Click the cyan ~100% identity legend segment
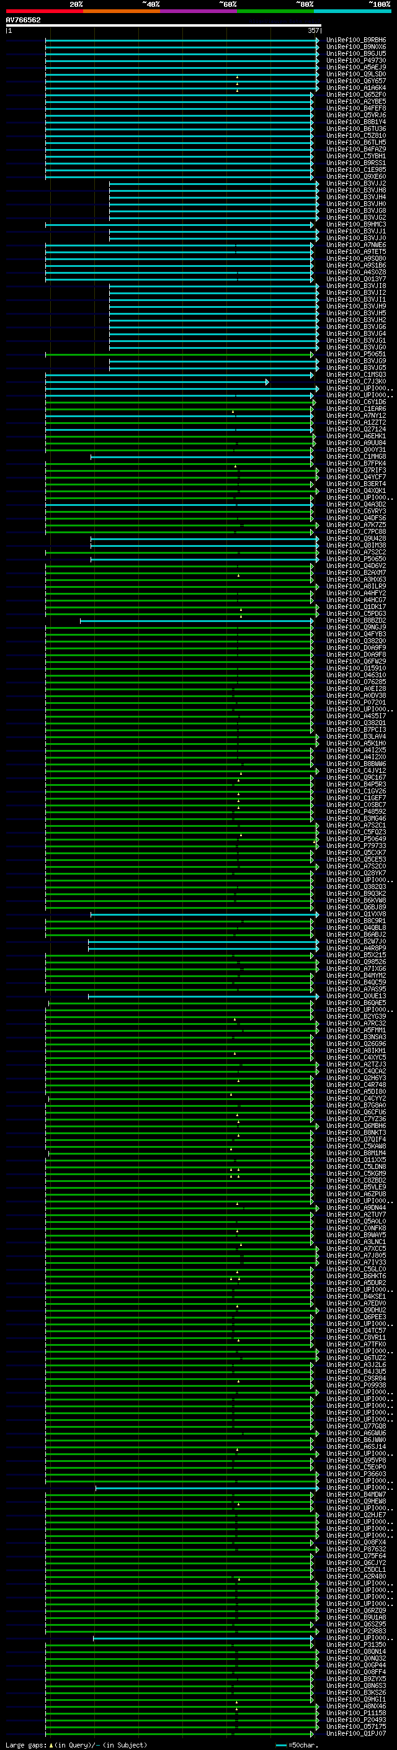The image size is (397, 1750). click(x=352, y=11)
